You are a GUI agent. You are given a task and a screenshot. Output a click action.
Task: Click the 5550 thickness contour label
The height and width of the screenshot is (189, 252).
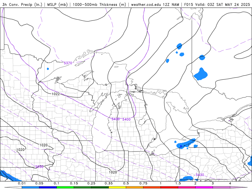coord(39,167)
